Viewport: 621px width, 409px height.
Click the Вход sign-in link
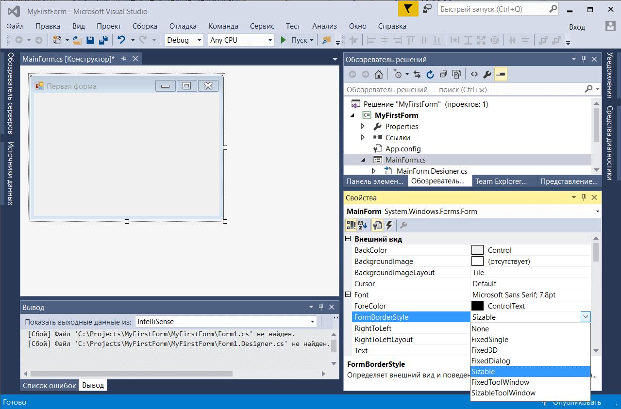pos(577,27)
